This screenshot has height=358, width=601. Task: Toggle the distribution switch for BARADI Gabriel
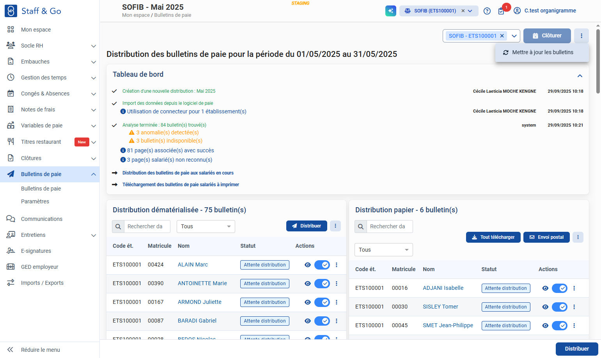322,321
